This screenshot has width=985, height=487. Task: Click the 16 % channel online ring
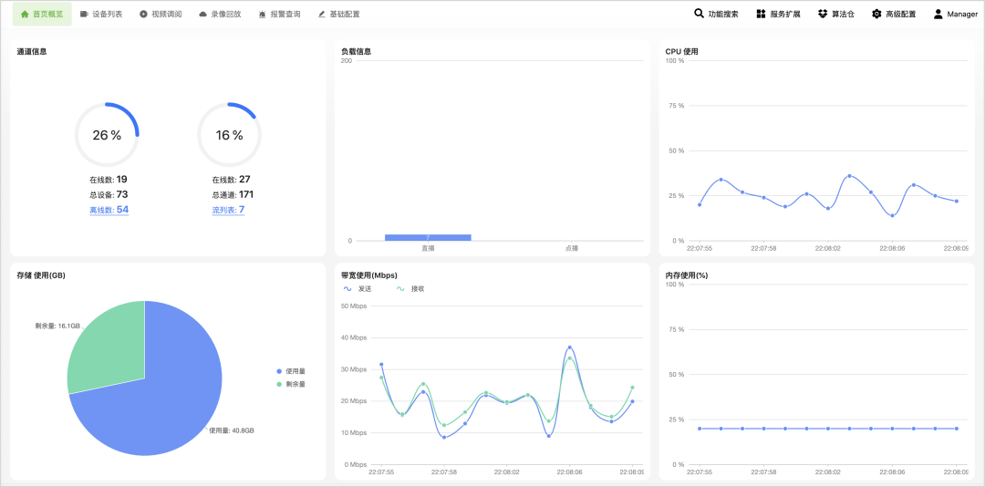[x=229, y=135]
